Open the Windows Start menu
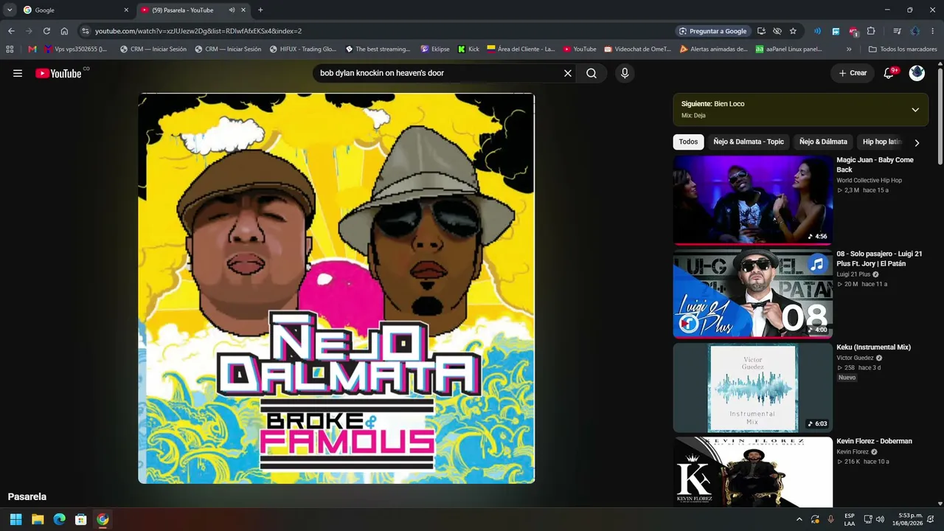The height and width of the screenshot is (531, 944). click(15, 519)
